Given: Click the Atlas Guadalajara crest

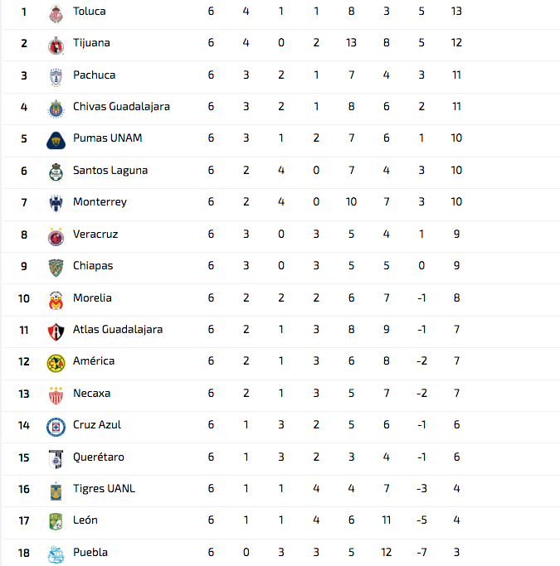Looking at the screenshot, I should (x=56, y=332).
